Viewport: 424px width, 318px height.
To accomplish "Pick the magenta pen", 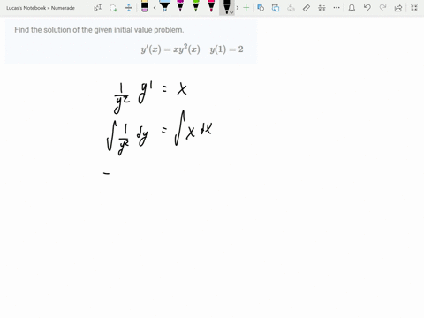I will tap(180, 6).
